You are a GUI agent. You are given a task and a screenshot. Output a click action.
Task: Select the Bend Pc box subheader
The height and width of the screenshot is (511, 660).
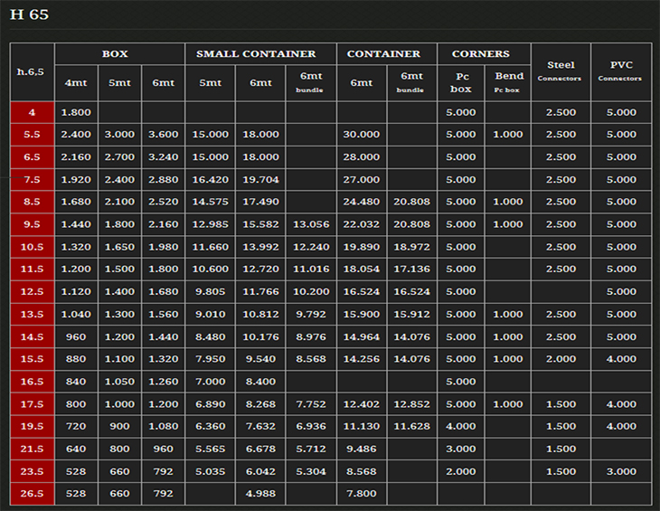click(x=507, y=83)
